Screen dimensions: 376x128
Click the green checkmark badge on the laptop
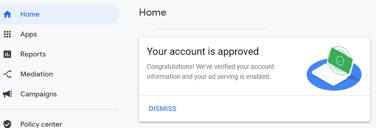340,60
